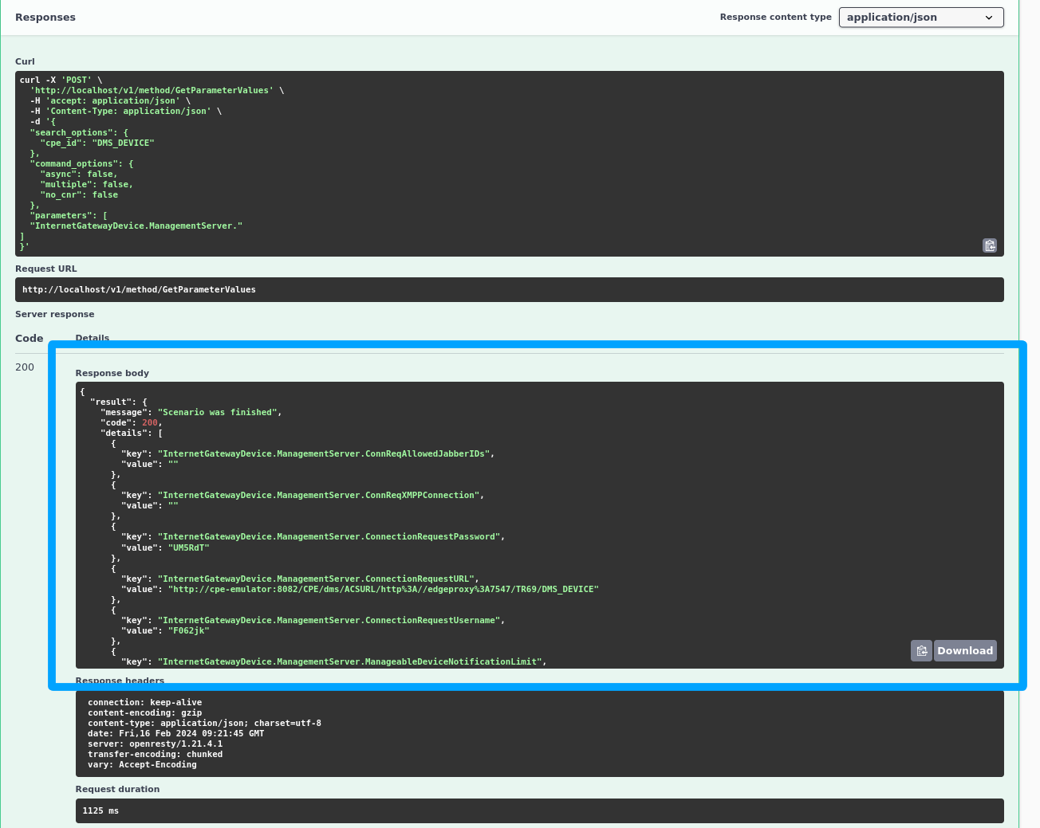Click the "Scenario was finished" message
Viewport: 1040px width, 828px height.
click(x=219, y=413)
